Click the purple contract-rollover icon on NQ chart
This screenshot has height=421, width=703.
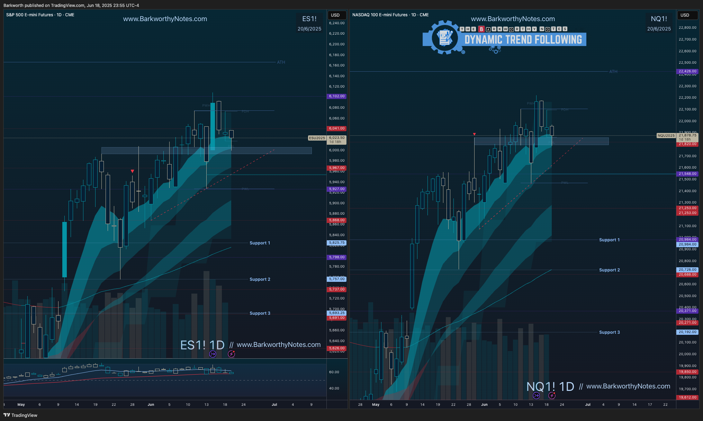point(536,395)
